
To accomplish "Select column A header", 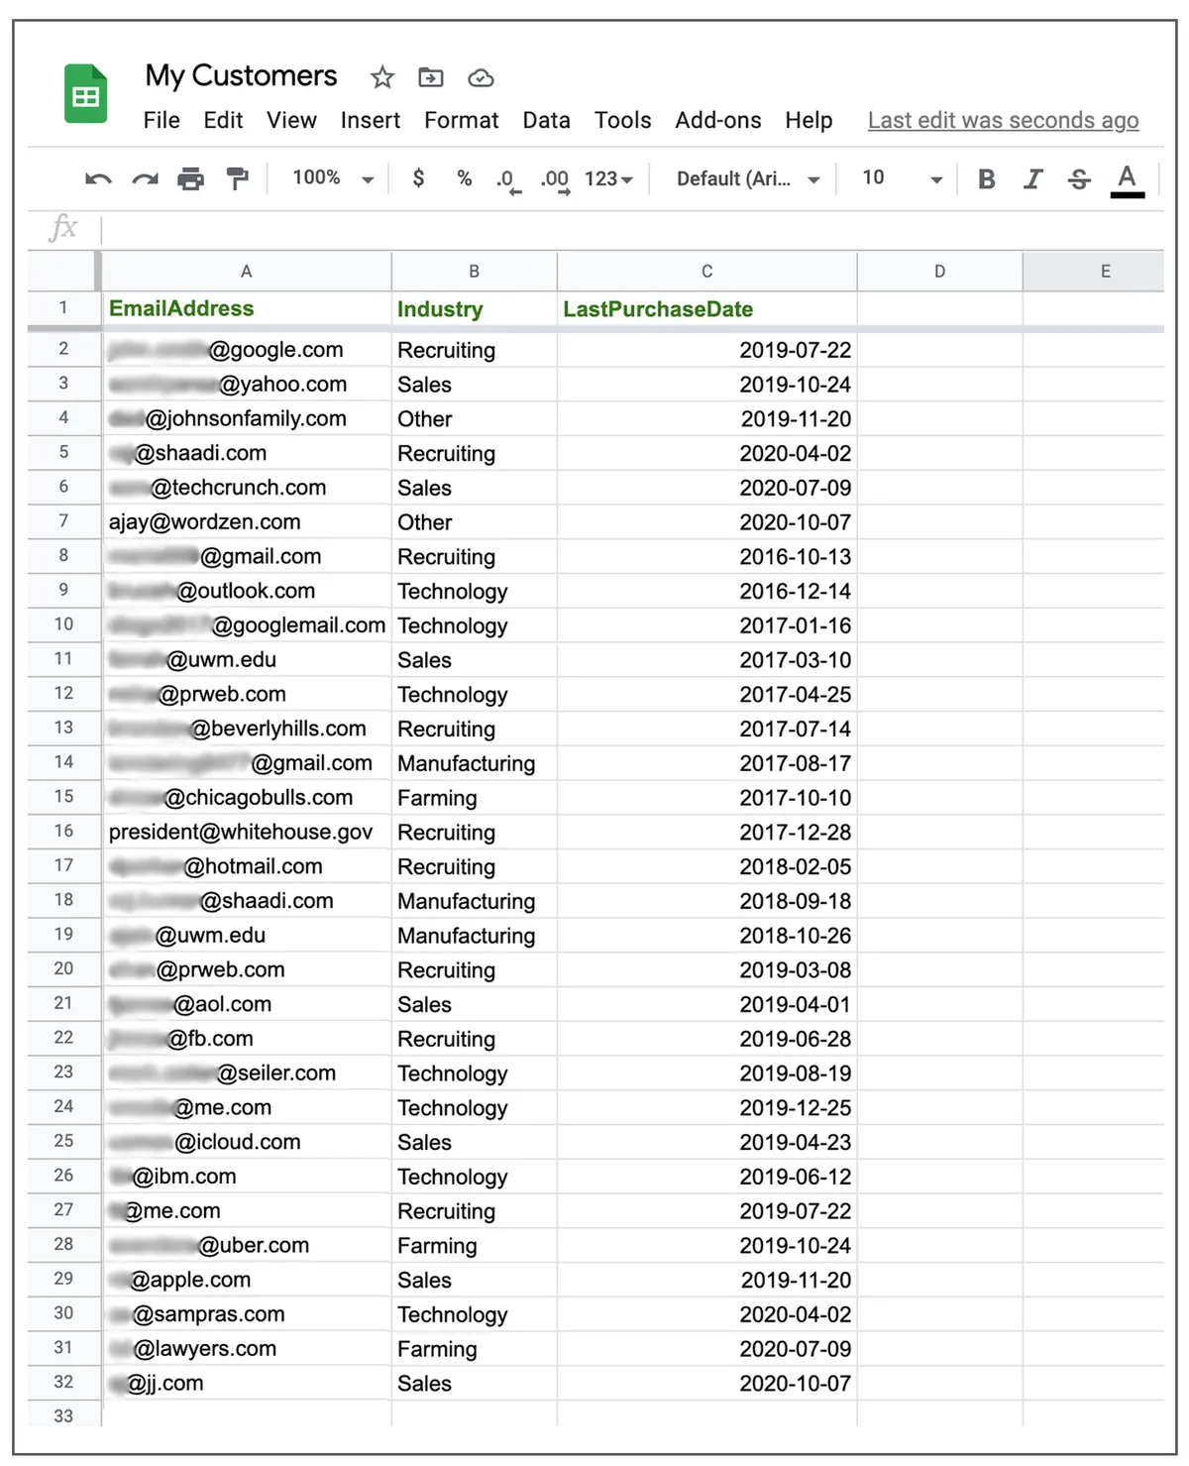I will 247,272.
